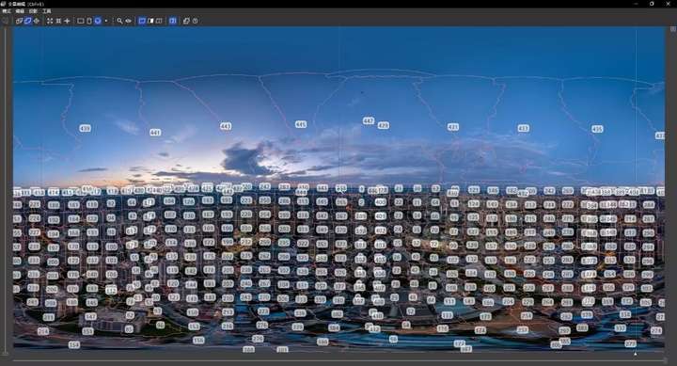Select the rectilinear projection icon
677x366 pixels.
(x=80, y=21)
